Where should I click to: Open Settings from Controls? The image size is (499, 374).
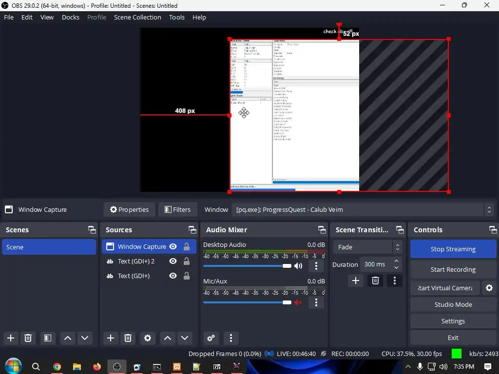pos(453,321)
